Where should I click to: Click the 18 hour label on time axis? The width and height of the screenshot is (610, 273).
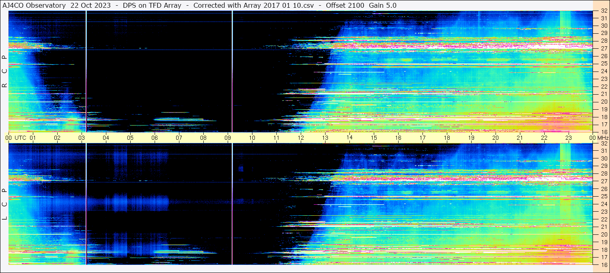pos(447,138)
